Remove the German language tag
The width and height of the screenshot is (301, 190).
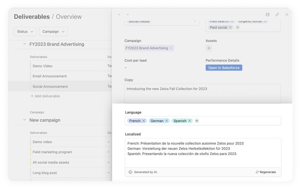[x=167, y=121]
